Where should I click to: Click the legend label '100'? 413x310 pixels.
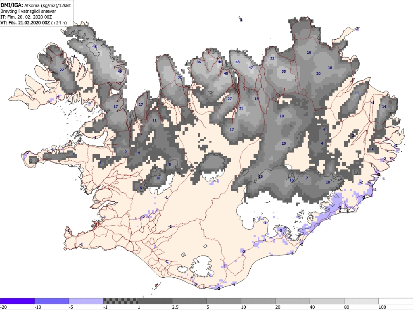(x=382, y=307)
